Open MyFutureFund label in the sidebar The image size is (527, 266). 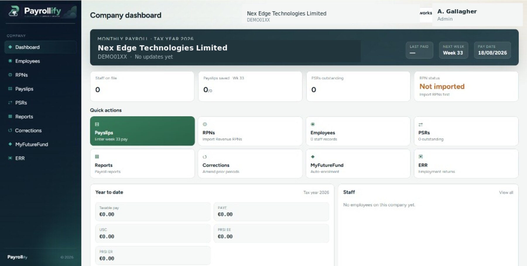tap(32, 144)
